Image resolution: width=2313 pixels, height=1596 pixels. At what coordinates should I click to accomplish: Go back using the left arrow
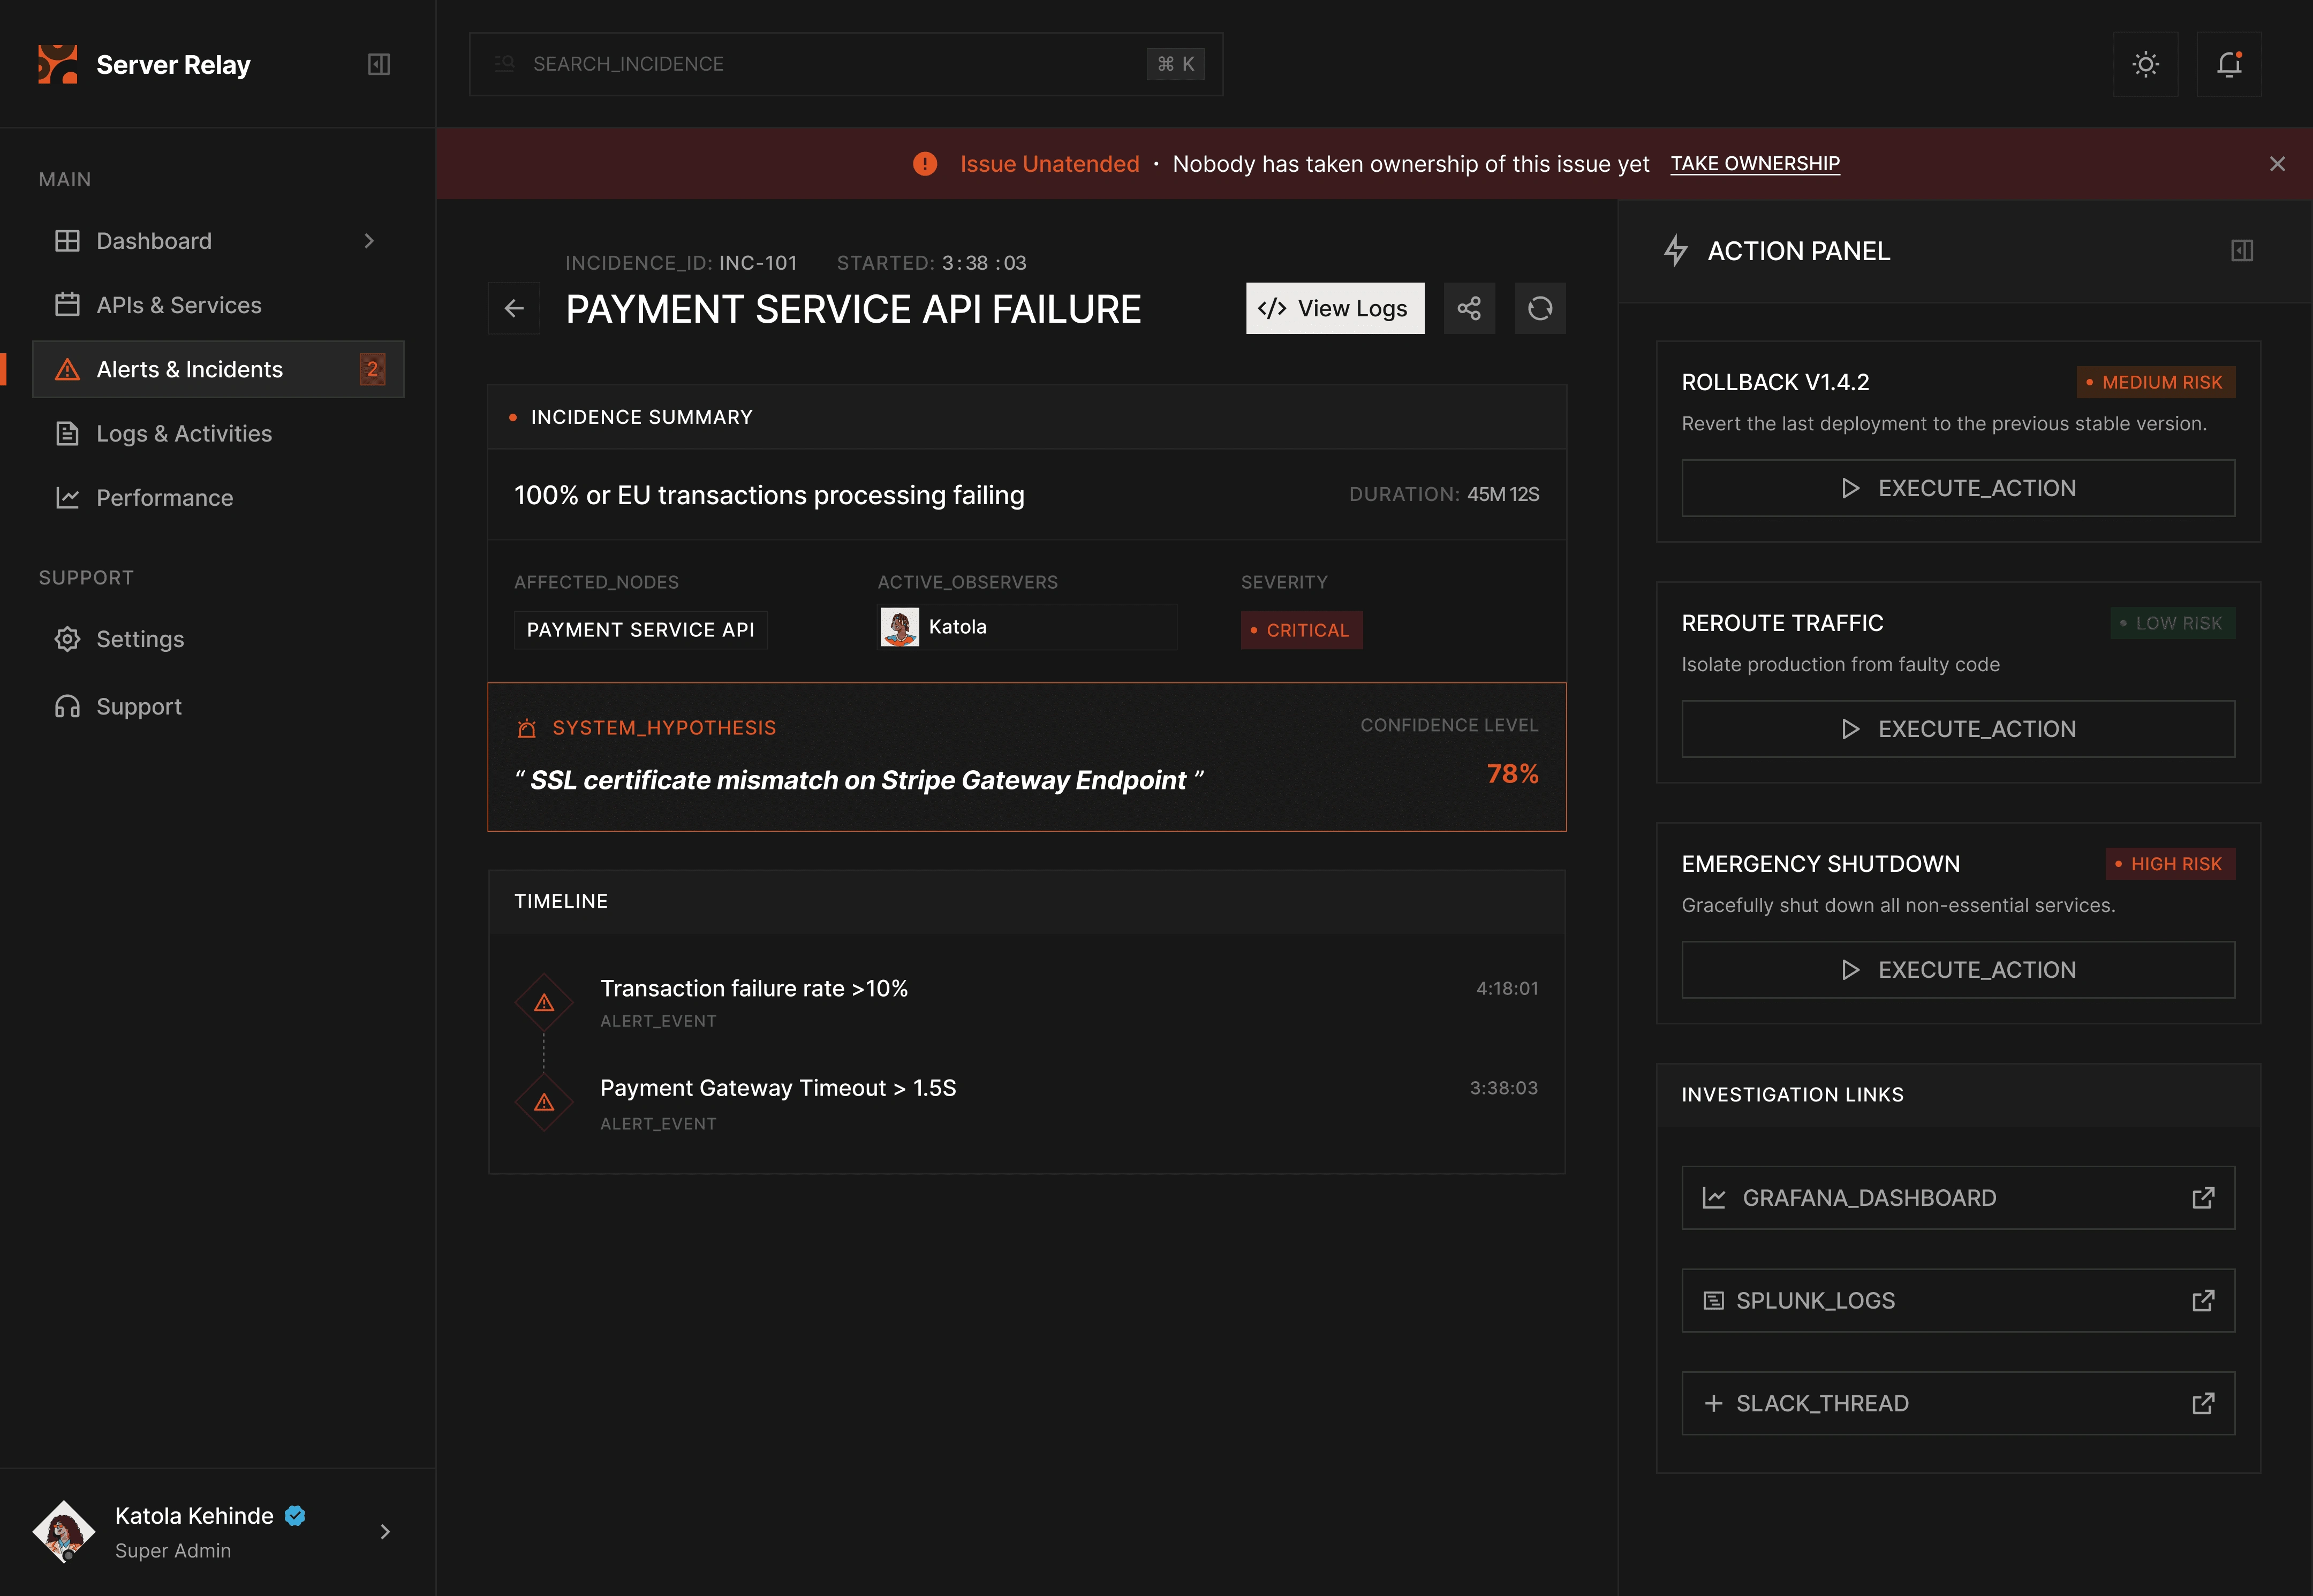(x=514, y=308)
